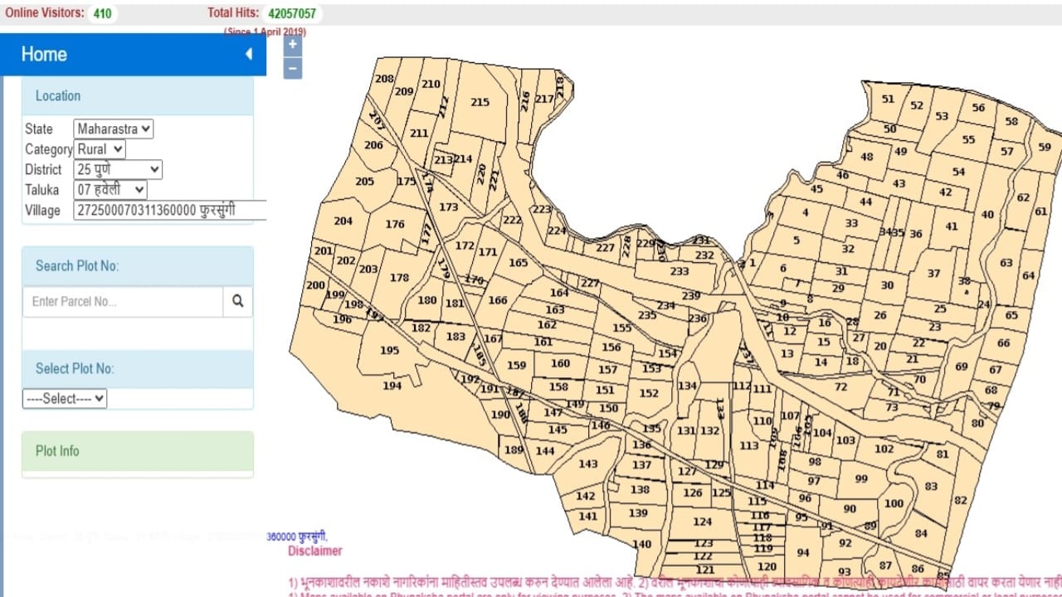Click parcel 72 on the map
The width and height of the screenshot is (1062, 597).
(840, 387)
